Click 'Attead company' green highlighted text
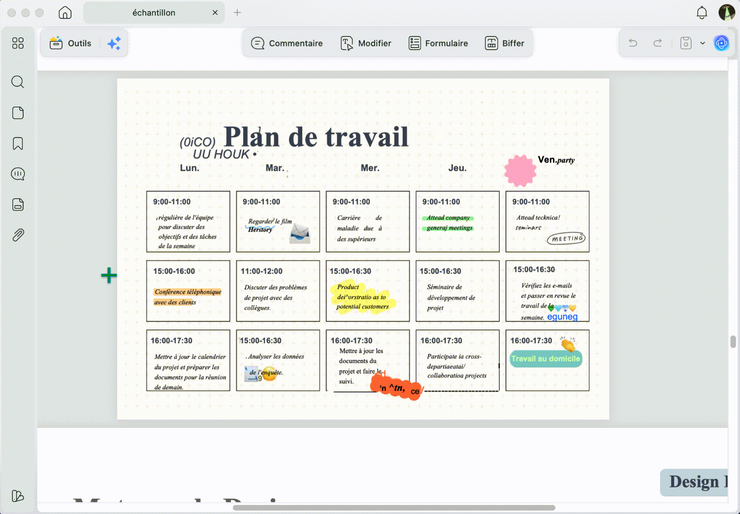The height and width of the screenshot is (514, 740). pyautogui.click(x=448, y=218)
